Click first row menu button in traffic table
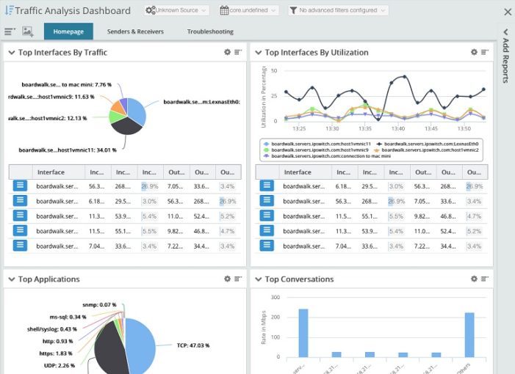This screenshot has width=515, height=374. point(21,186)
